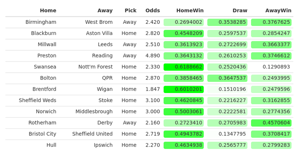The height and width of the screenshot is (163, 298).
Task: Click Bolton Draw value 0.3647537
Action: point(227,78)
